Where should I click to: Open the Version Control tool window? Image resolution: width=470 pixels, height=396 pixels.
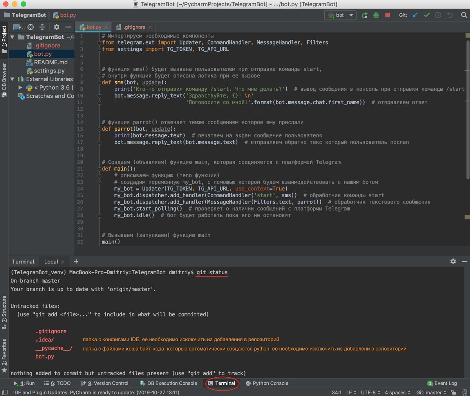tap(105, 383)
